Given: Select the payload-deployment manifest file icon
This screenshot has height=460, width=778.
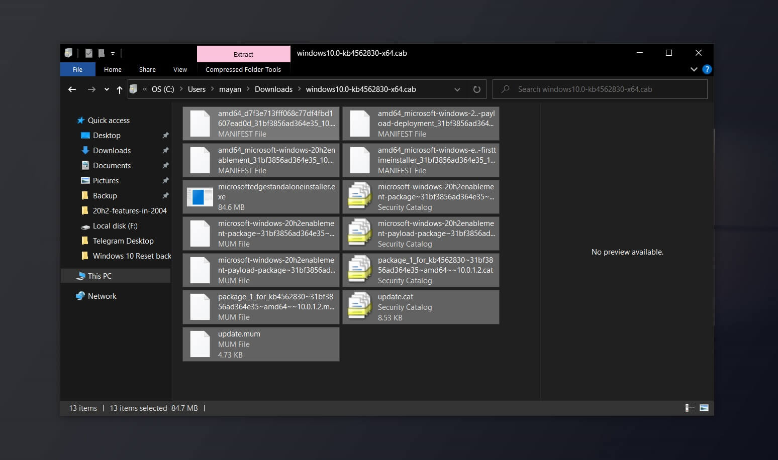Looking at the screenshot, I should 360,124.
